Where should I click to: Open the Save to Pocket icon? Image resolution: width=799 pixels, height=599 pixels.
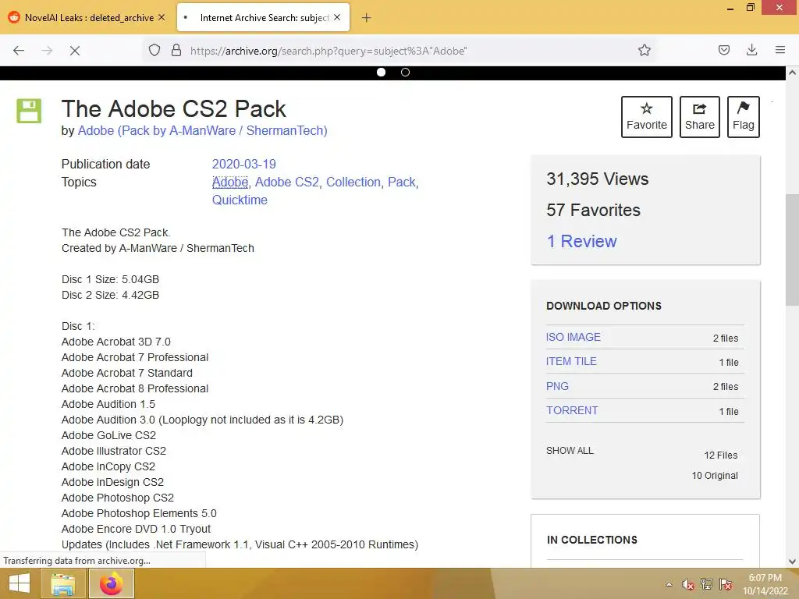724,50
